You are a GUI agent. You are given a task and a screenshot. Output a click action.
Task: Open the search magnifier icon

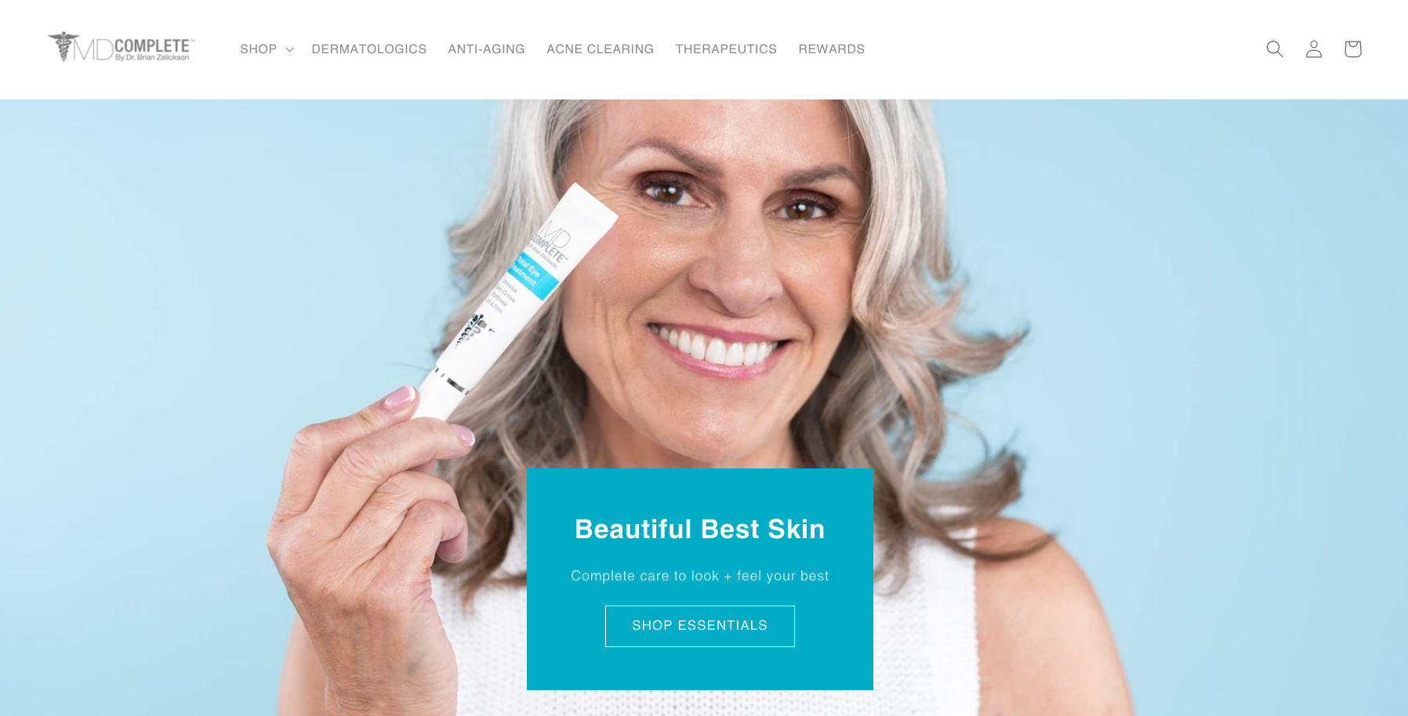(1275, 49)
